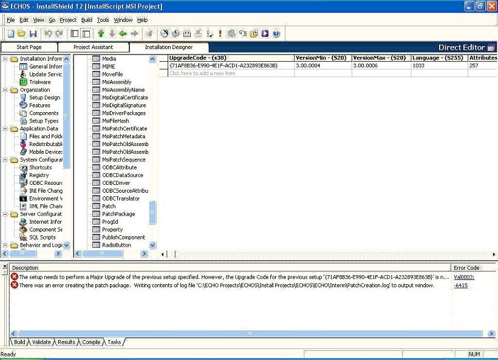Open the SQL Scripts view
The image size is (498, 360).
(x=42, y=238)
